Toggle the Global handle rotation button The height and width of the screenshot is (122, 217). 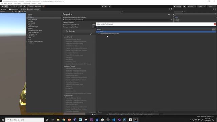(x=38, y=7)
